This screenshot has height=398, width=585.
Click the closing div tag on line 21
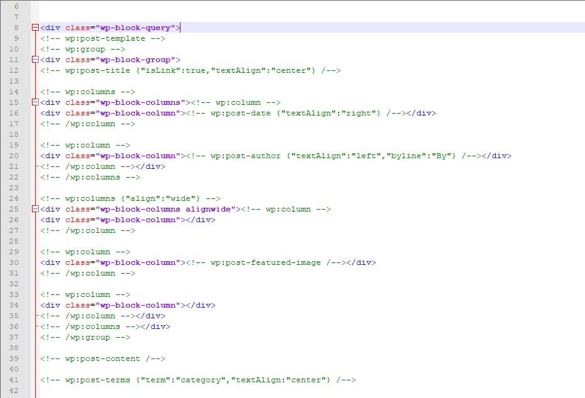point(150,166)
